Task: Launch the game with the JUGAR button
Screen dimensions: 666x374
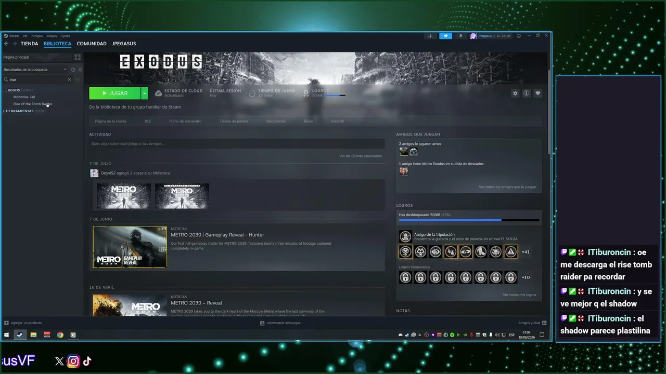Action: (x=115, y=94)
